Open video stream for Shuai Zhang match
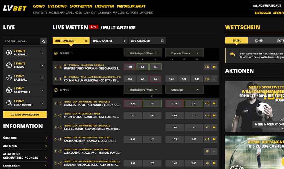 click(x=214, y=115)
